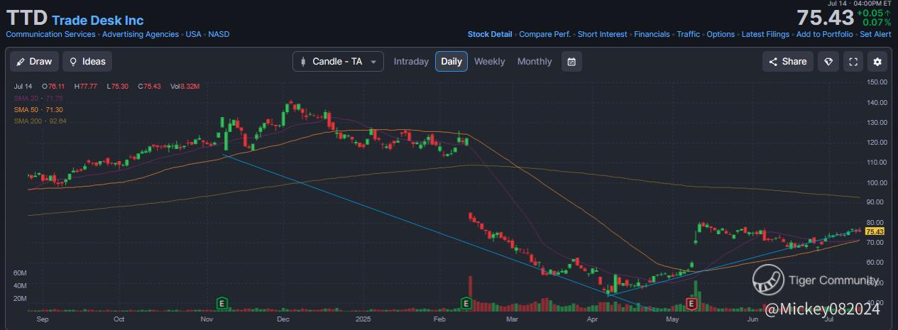Select the Daily timeframe
Viewport: 898px width, 330px height.
451,62
